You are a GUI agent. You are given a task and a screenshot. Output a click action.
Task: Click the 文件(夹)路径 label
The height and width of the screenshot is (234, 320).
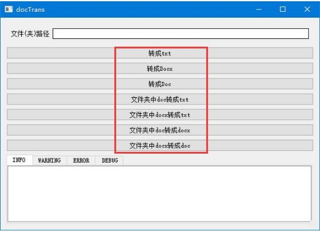click(30, 34)
